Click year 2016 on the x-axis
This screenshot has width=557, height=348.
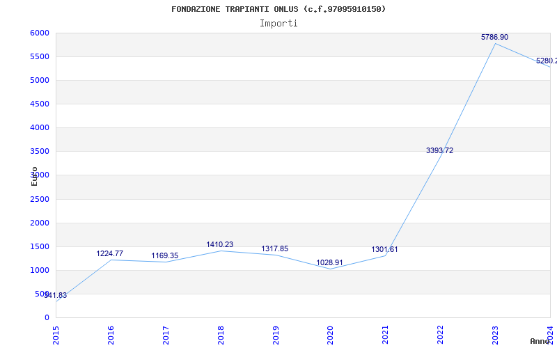coord(111,335)
